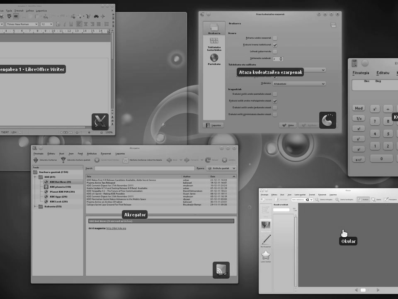This screenshot has width=398, height=299.
Task: Click the Laguntza button in settings dialog
Action: 213,125
